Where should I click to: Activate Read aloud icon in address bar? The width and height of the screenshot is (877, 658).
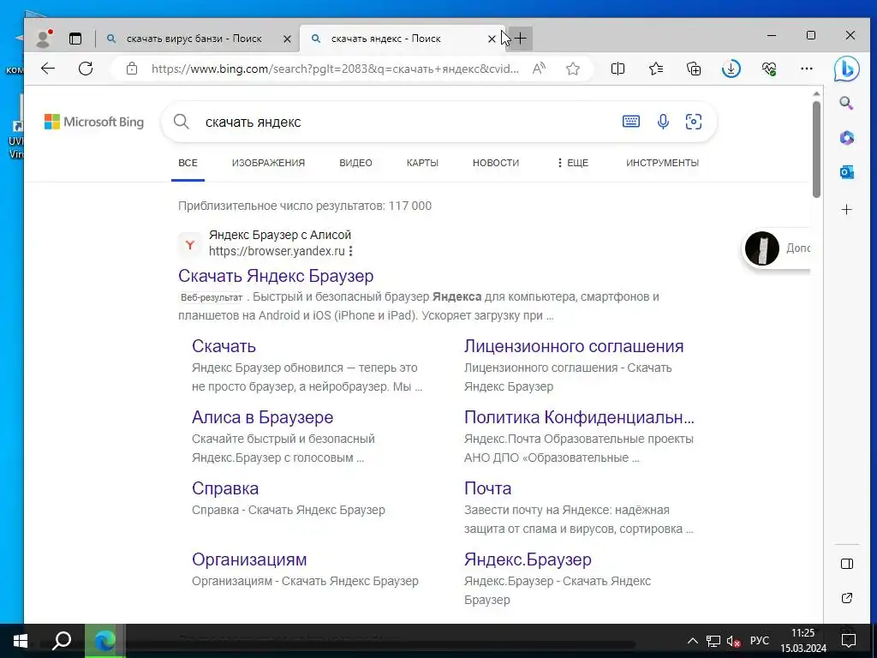pos(539,69)
